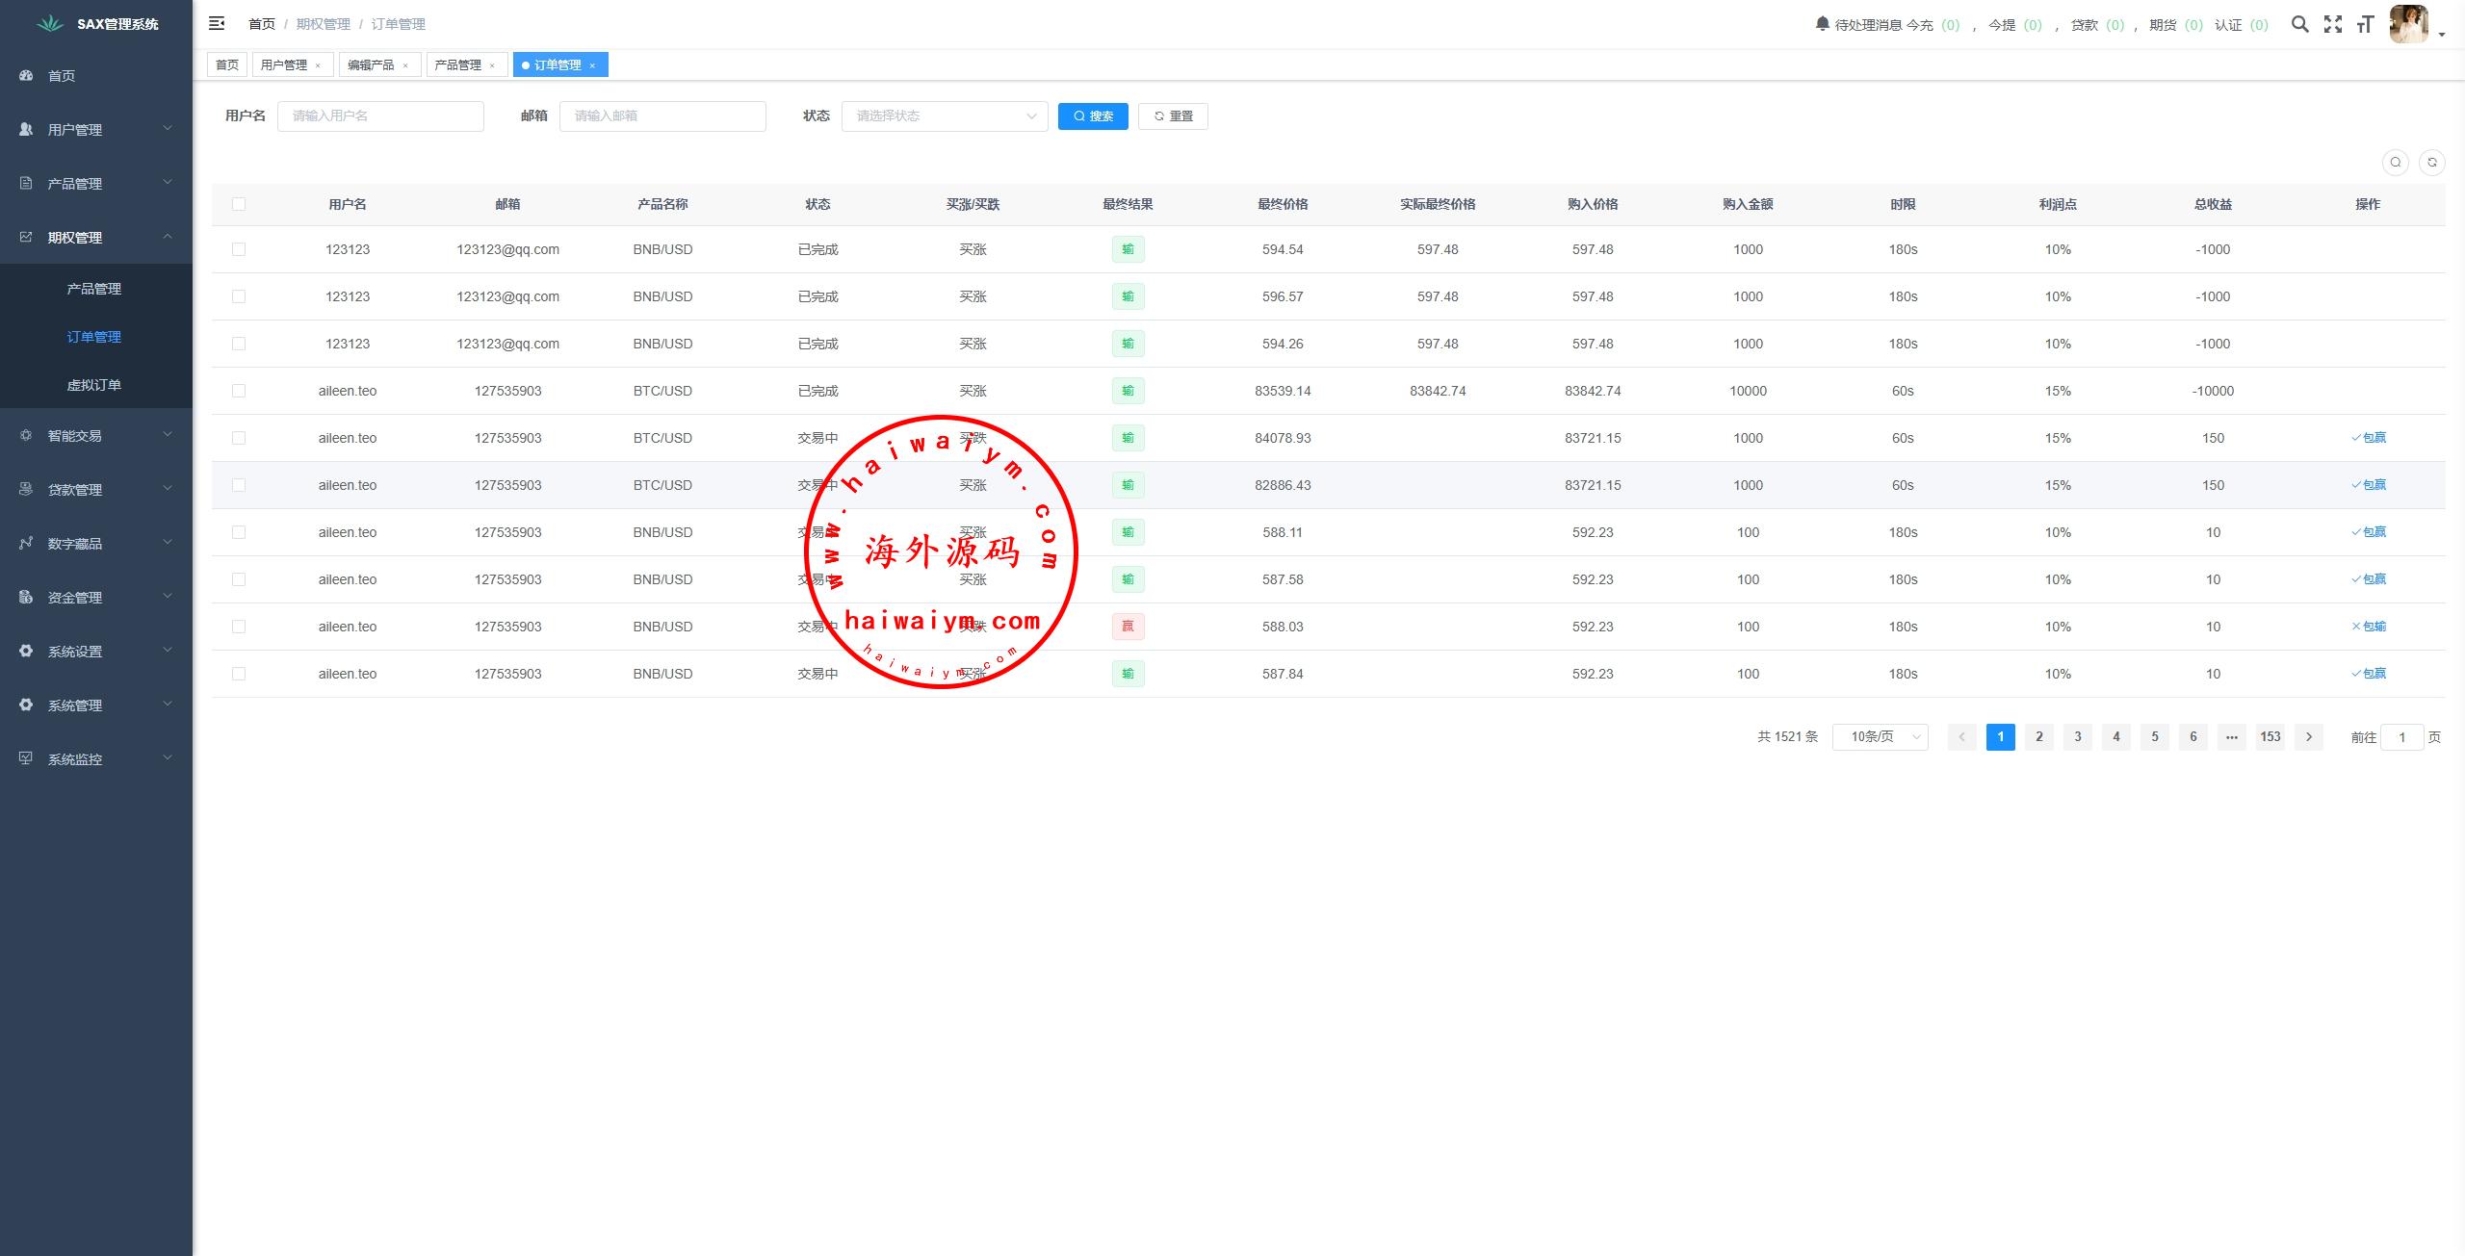Open the 10条/页 page size dropdown
The height and width of the screenshot is (1256, 2465).
click(1880, 736)
